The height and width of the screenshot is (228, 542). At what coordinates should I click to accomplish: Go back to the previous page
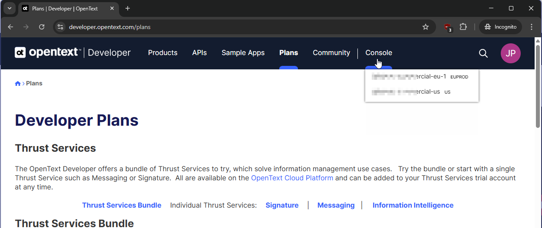pyautogui.click(x=10, y=27)
